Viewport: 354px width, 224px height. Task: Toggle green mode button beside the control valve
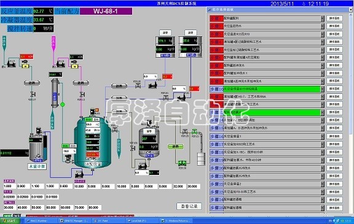(65, 146)
